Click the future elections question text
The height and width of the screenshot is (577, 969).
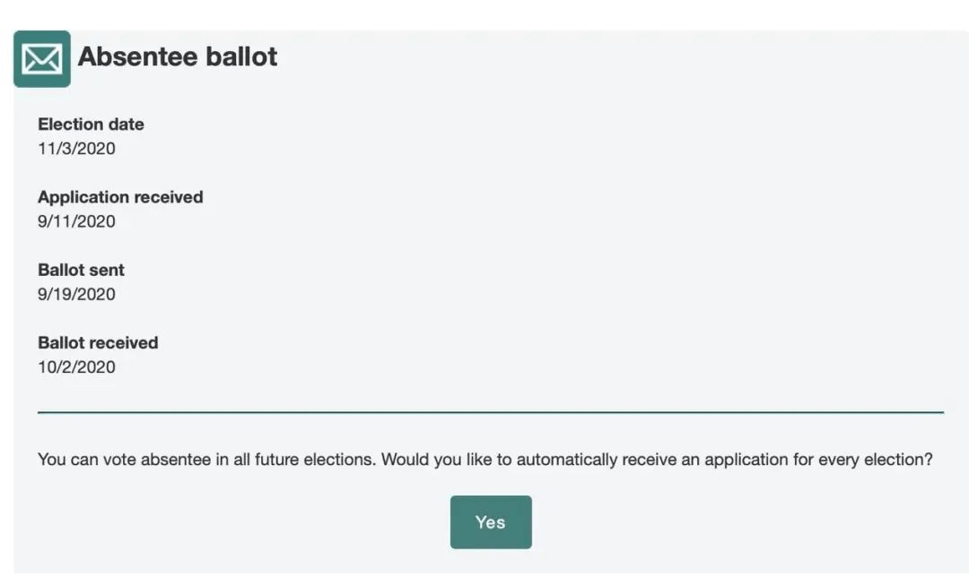pos(485,460)
